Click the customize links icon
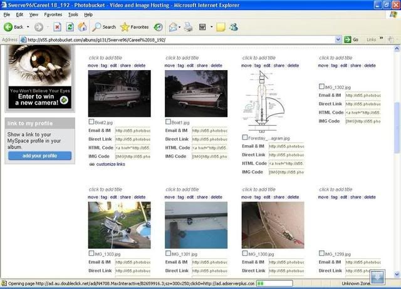This screenshot has width=401, height=289. pos(92,164)
